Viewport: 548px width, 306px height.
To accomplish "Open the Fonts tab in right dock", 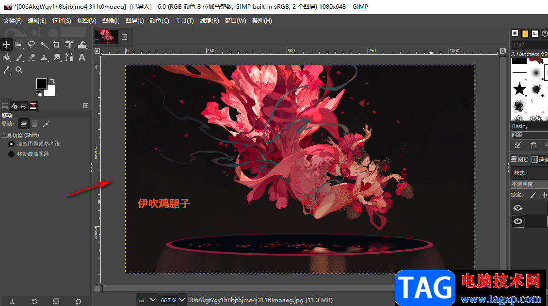I will pos(535,33).
